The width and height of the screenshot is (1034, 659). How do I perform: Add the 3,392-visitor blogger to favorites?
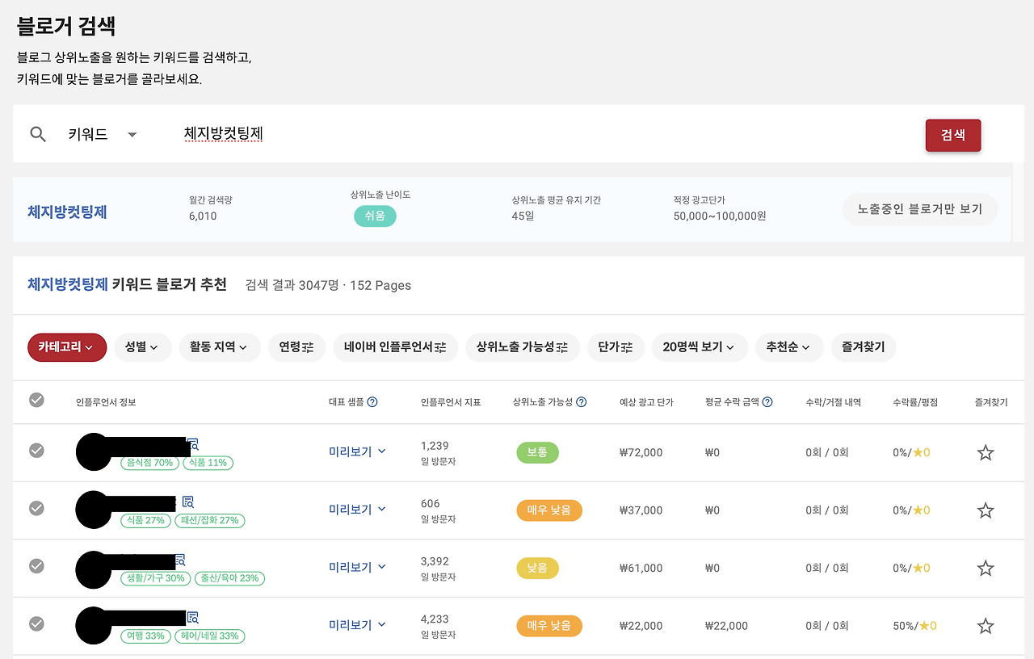point(986,569)
